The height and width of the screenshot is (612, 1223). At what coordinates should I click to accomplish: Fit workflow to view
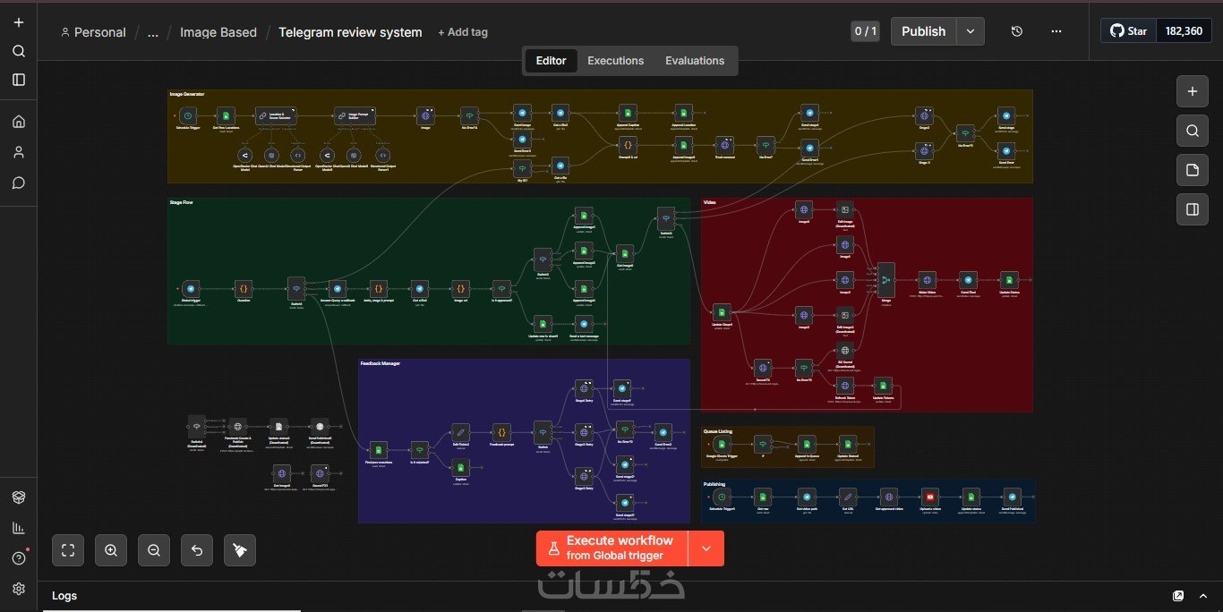(68, 550)
